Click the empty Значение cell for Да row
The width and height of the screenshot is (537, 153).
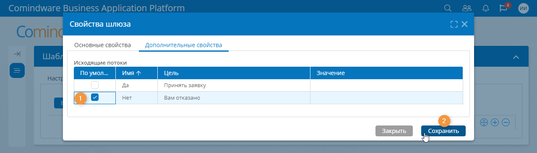pos(386,85)
